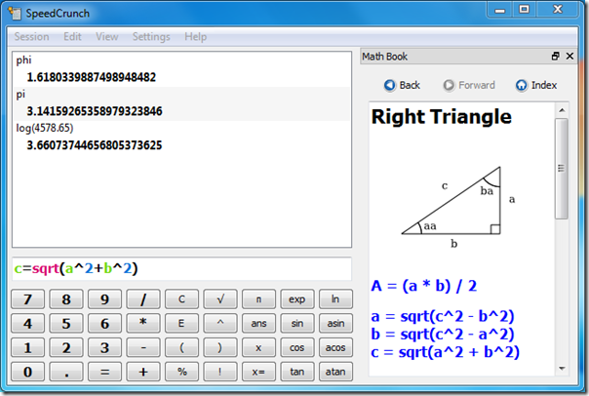The image size is (589, 396).
Task: Select the pi result 3.1415926535897932 3846
Action: pyautogui.click(x=95, y=111)
